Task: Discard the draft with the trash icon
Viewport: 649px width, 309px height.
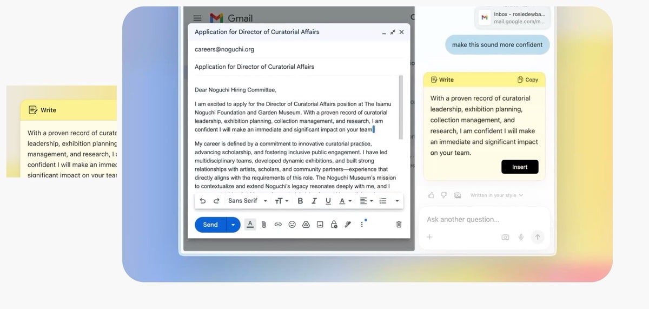Action: pyautogui.click(x=399, y=225)
